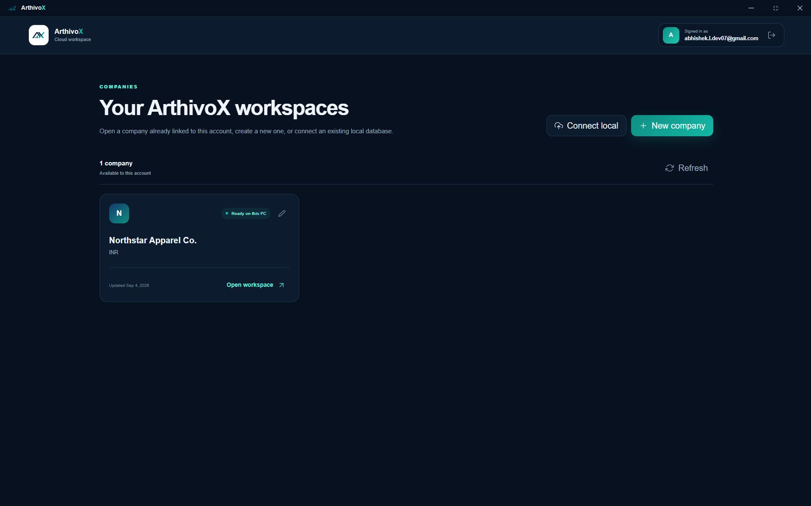
Task: Click the Connect local button
Action: [x=586, y=126]
